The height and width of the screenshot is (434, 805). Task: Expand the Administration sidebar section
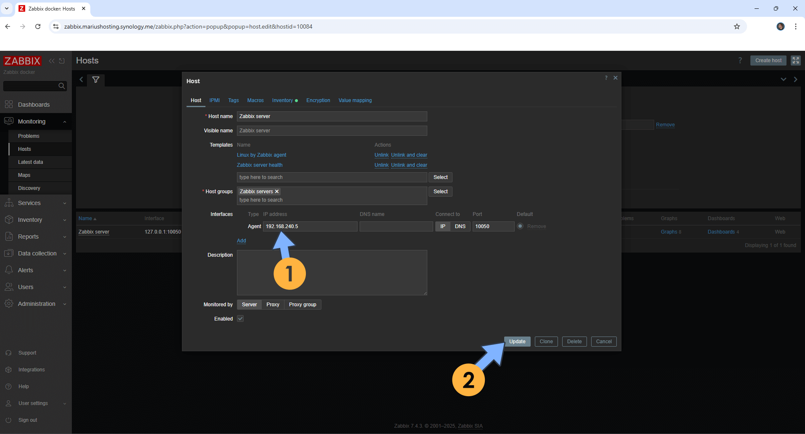[x=36, y=304]
